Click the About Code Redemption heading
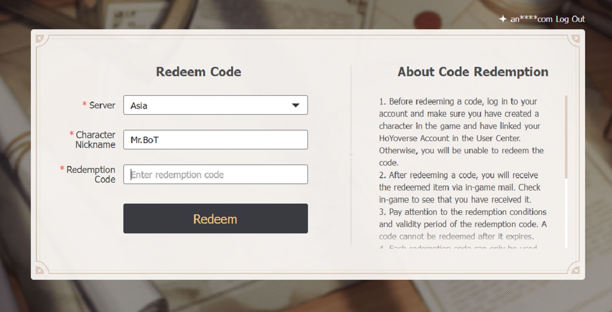This screenshot has height=312, width=612. (x=473, y=72)
